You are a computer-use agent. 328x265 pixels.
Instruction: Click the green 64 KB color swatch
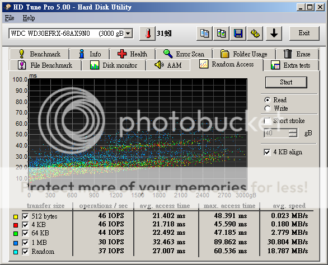point(16,234)
